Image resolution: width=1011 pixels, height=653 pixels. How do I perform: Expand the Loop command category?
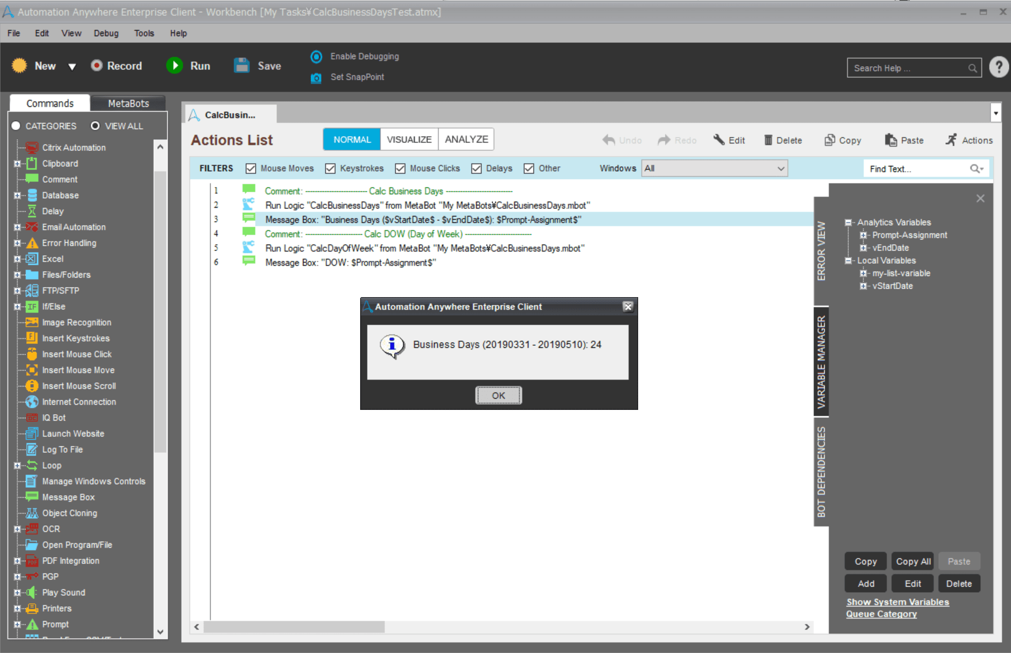tap(17, 466)
